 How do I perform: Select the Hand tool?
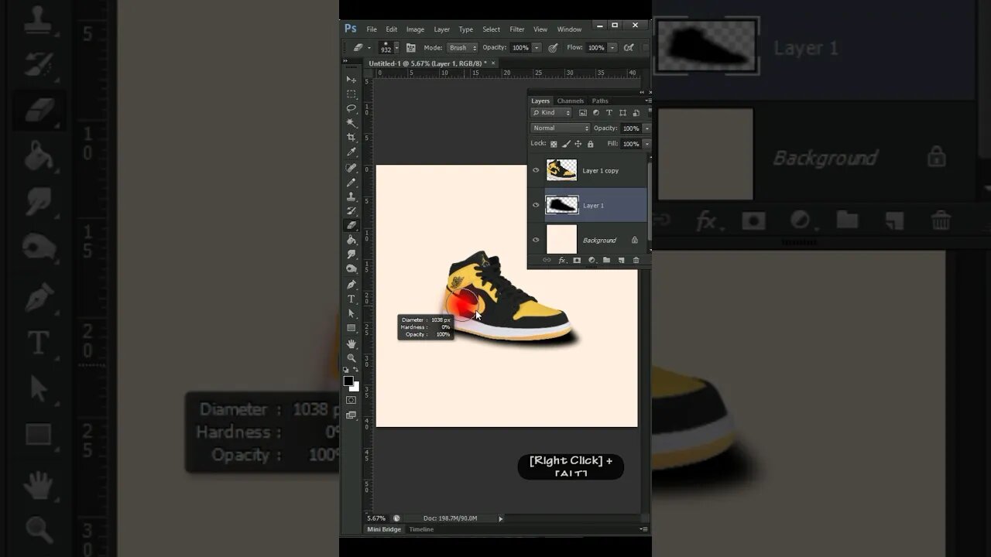(x=351, y=343)
